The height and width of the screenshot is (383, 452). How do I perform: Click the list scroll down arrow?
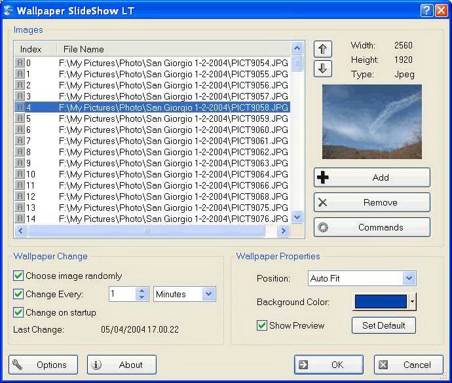pos(297,217)
